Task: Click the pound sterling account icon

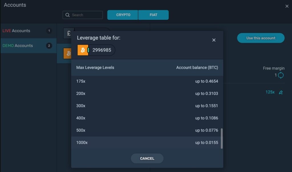Action: click(69, 33)
